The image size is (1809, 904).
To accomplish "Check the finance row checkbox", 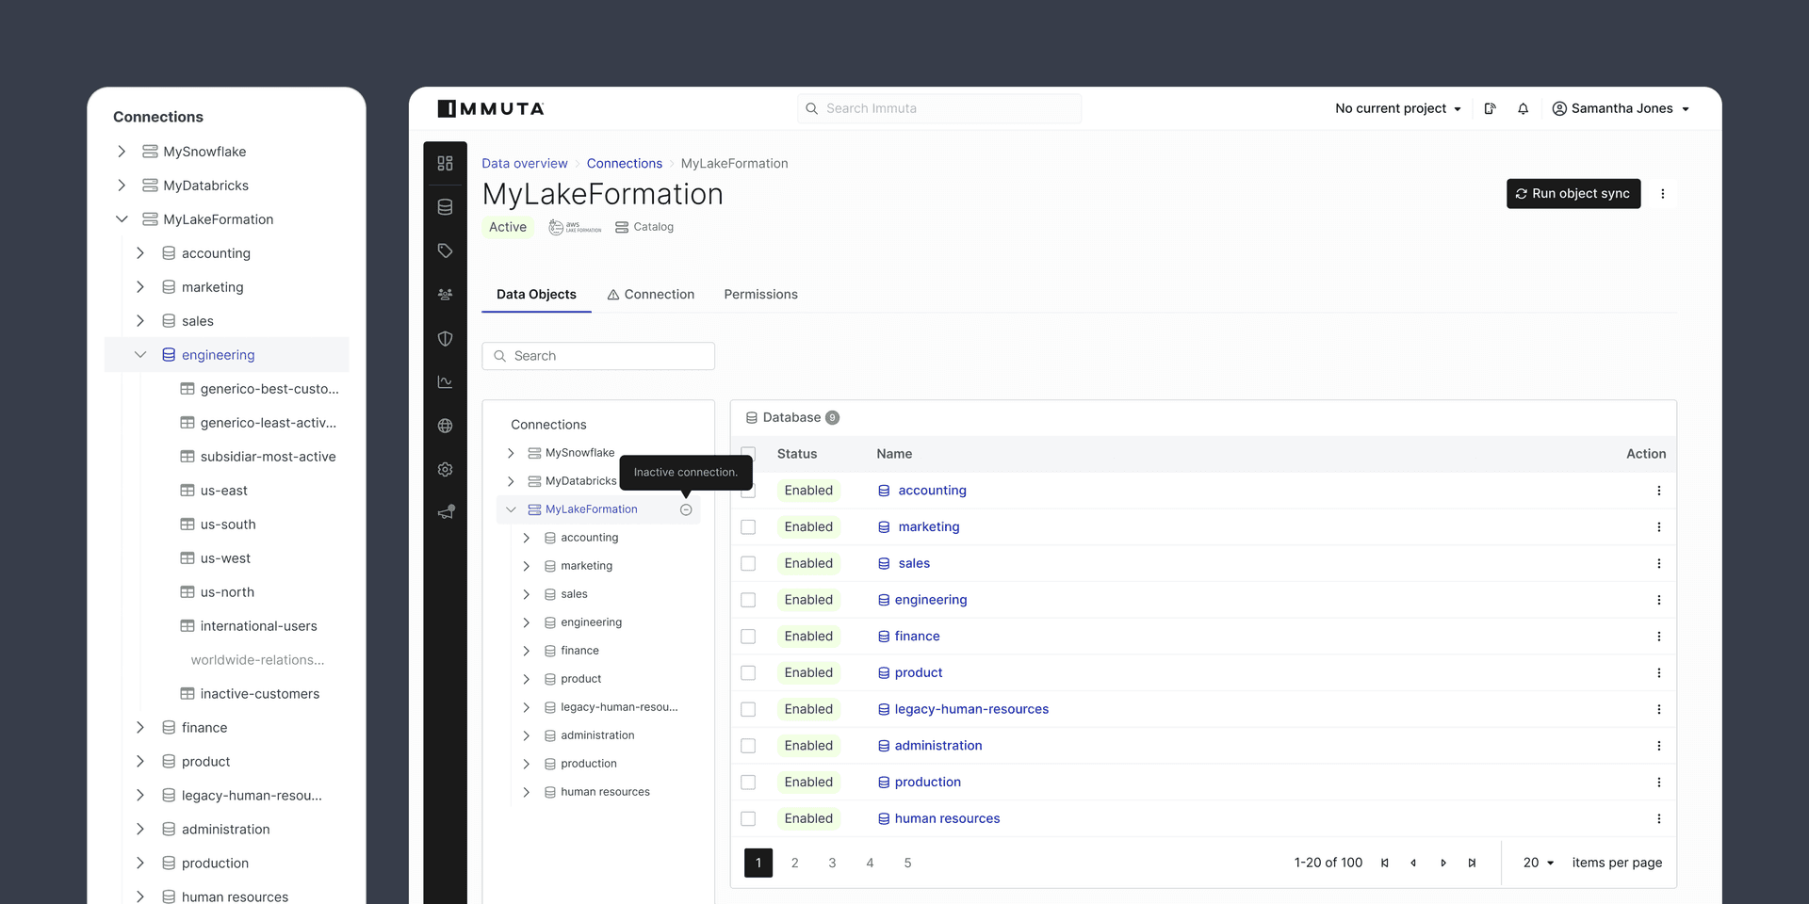I will 748,637.
